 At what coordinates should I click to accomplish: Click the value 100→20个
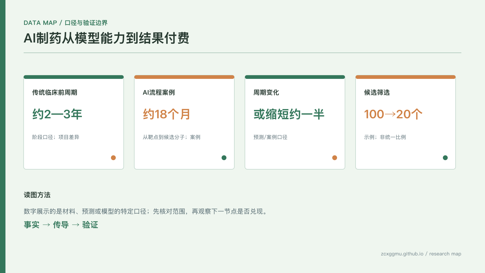(393, 114)
